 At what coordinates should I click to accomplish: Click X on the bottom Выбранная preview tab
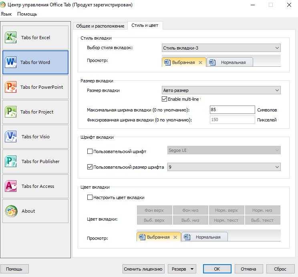tap(175, 237)
